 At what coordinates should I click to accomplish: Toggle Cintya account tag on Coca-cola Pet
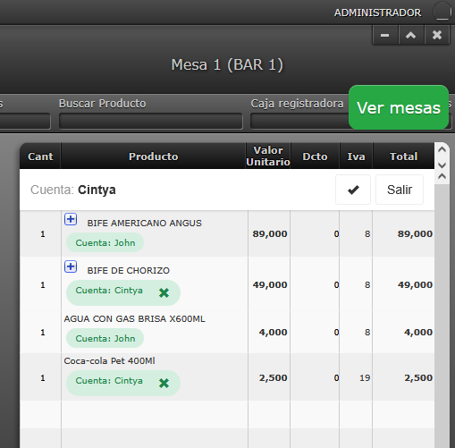click(123, 383)
